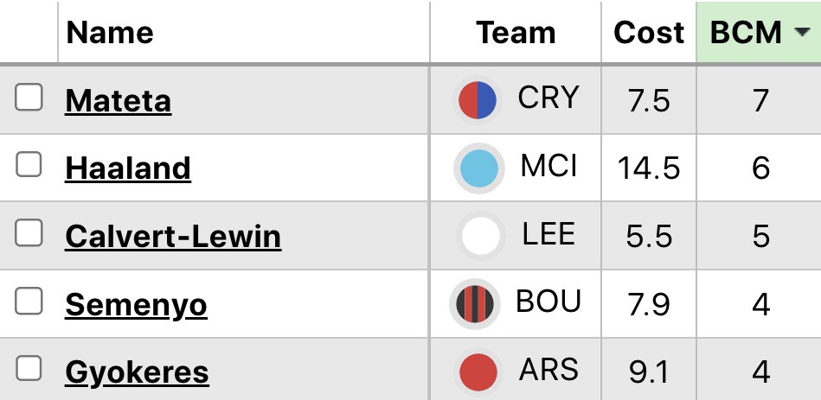Mark the Gyokeres row checkbox
The height and width of the screenshot is (400, 821).
29,369
